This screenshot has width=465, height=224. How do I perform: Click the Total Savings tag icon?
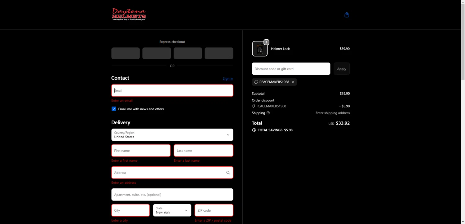254,130
